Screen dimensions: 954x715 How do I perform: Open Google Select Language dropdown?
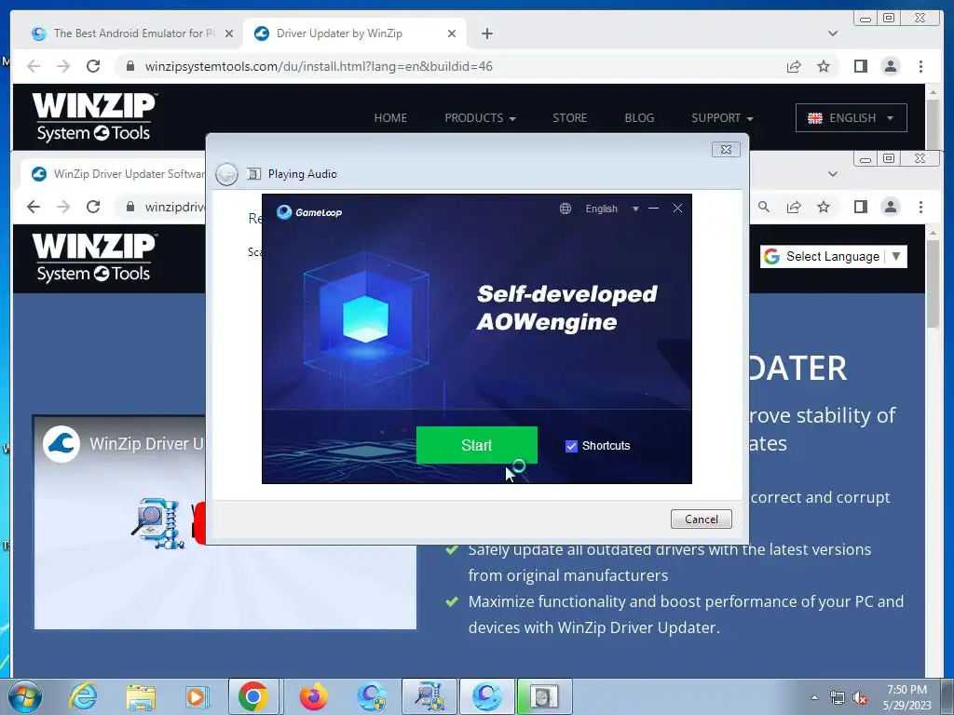click(833, 257)
